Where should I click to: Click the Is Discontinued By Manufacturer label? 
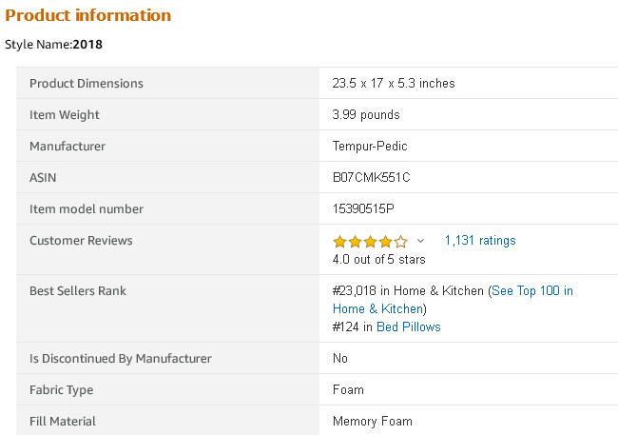click(120, 359)
